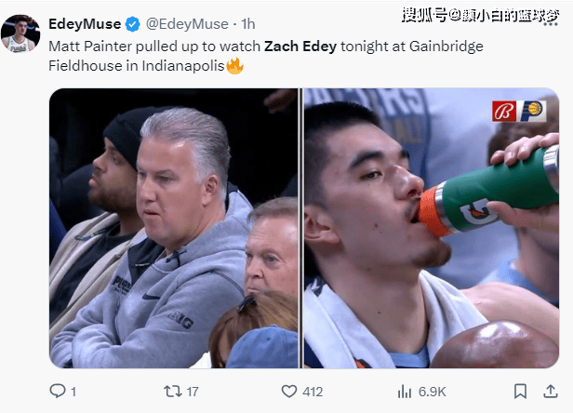Click the 17 reposts count
The width and height of the screenshot is (573, 413).
click(x=193, y=392)
